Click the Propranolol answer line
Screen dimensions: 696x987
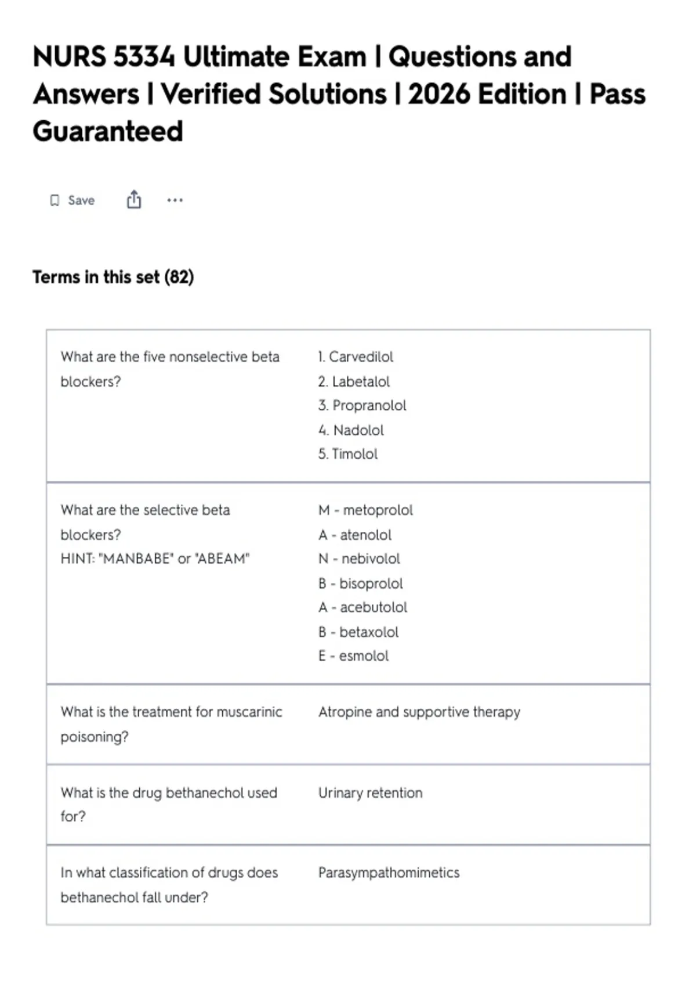pyautogui.click(x=362, y=405)
